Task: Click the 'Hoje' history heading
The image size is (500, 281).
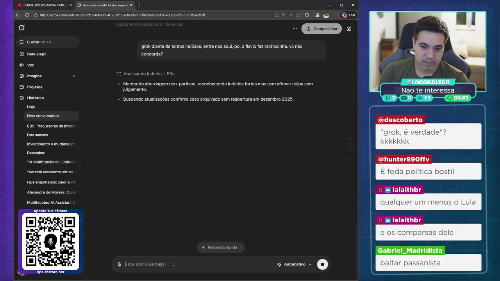Action: (31, 107)
